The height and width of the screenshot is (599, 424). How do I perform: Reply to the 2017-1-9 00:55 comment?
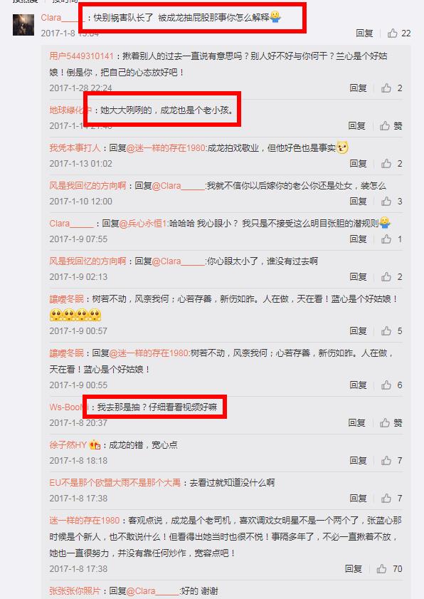pyautogui.click(x=358, y=385)
